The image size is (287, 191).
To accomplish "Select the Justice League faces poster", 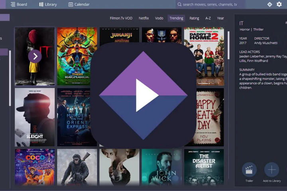I will click(x=161, y=35).
